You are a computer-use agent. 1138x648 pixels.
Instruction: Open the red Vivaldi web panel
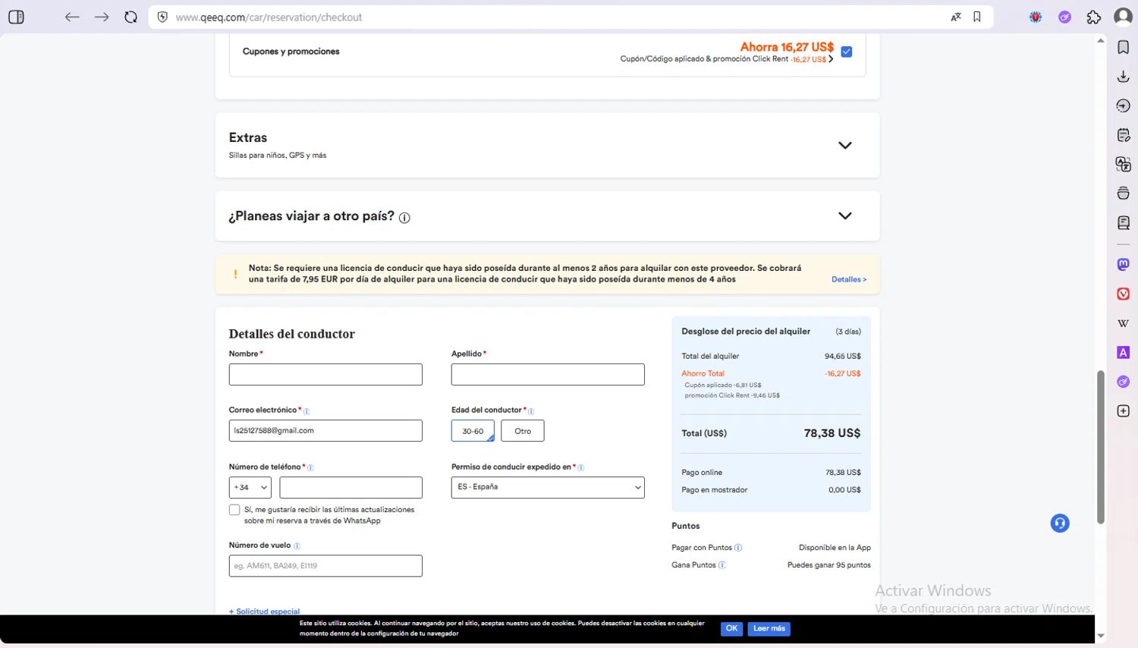1124,294
